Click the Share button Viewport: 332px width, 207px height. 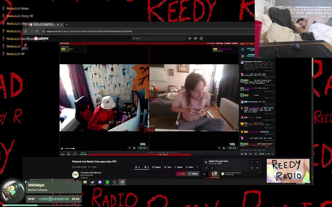189,167
